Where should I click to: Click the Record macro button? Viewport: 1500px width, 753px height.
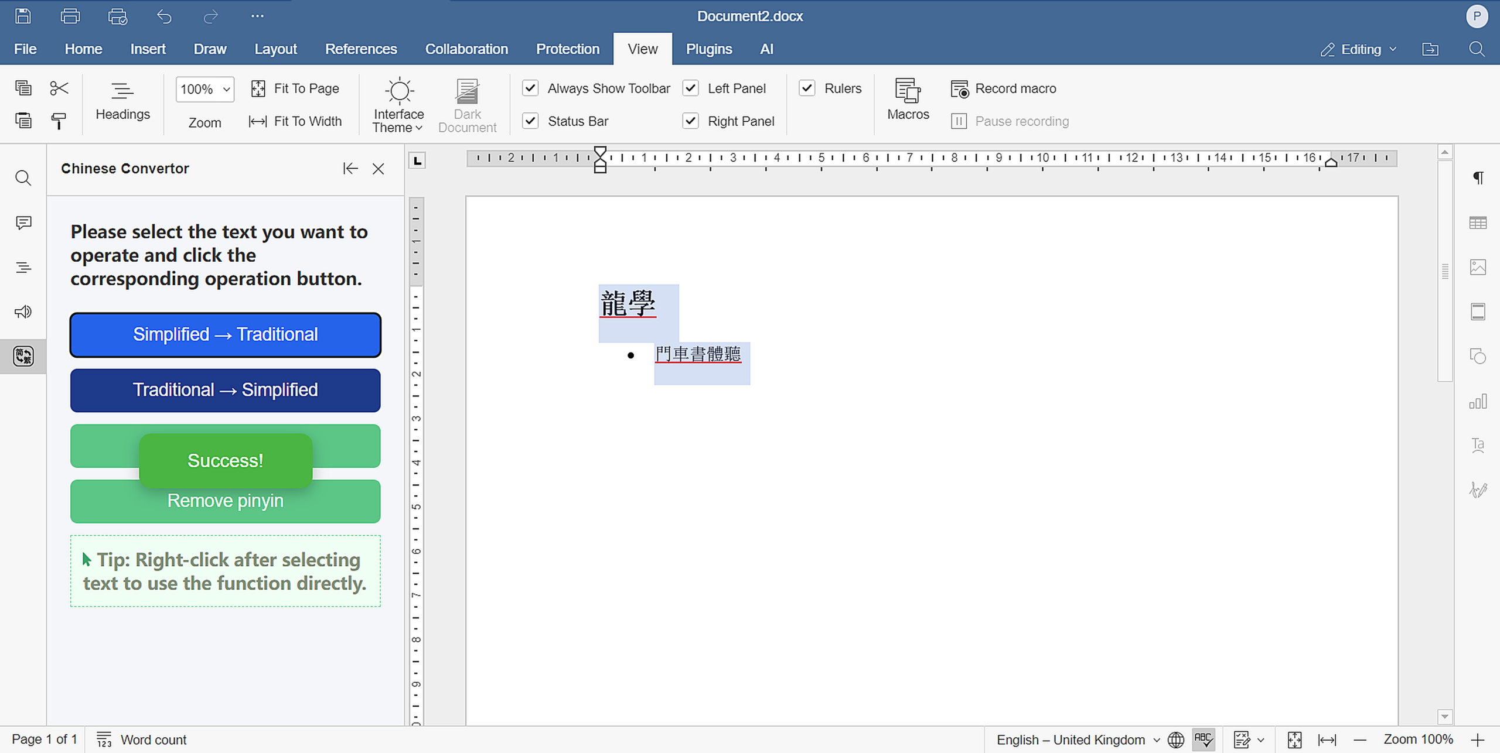[1004, 88]
